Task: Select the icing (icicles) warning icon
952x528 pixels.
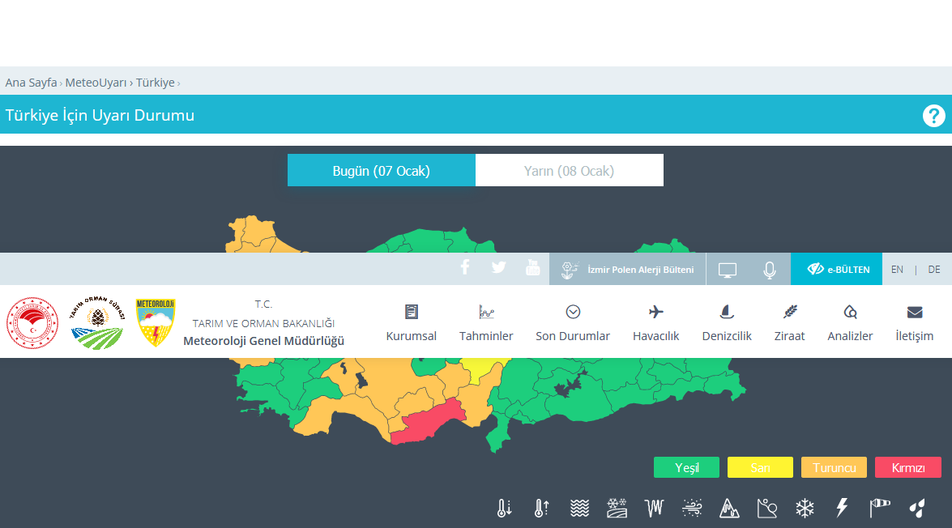Action: [x=654, y=508]
